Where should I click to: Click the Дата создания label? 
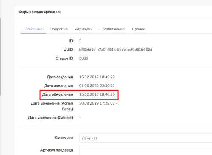click(x=60, y=77)
